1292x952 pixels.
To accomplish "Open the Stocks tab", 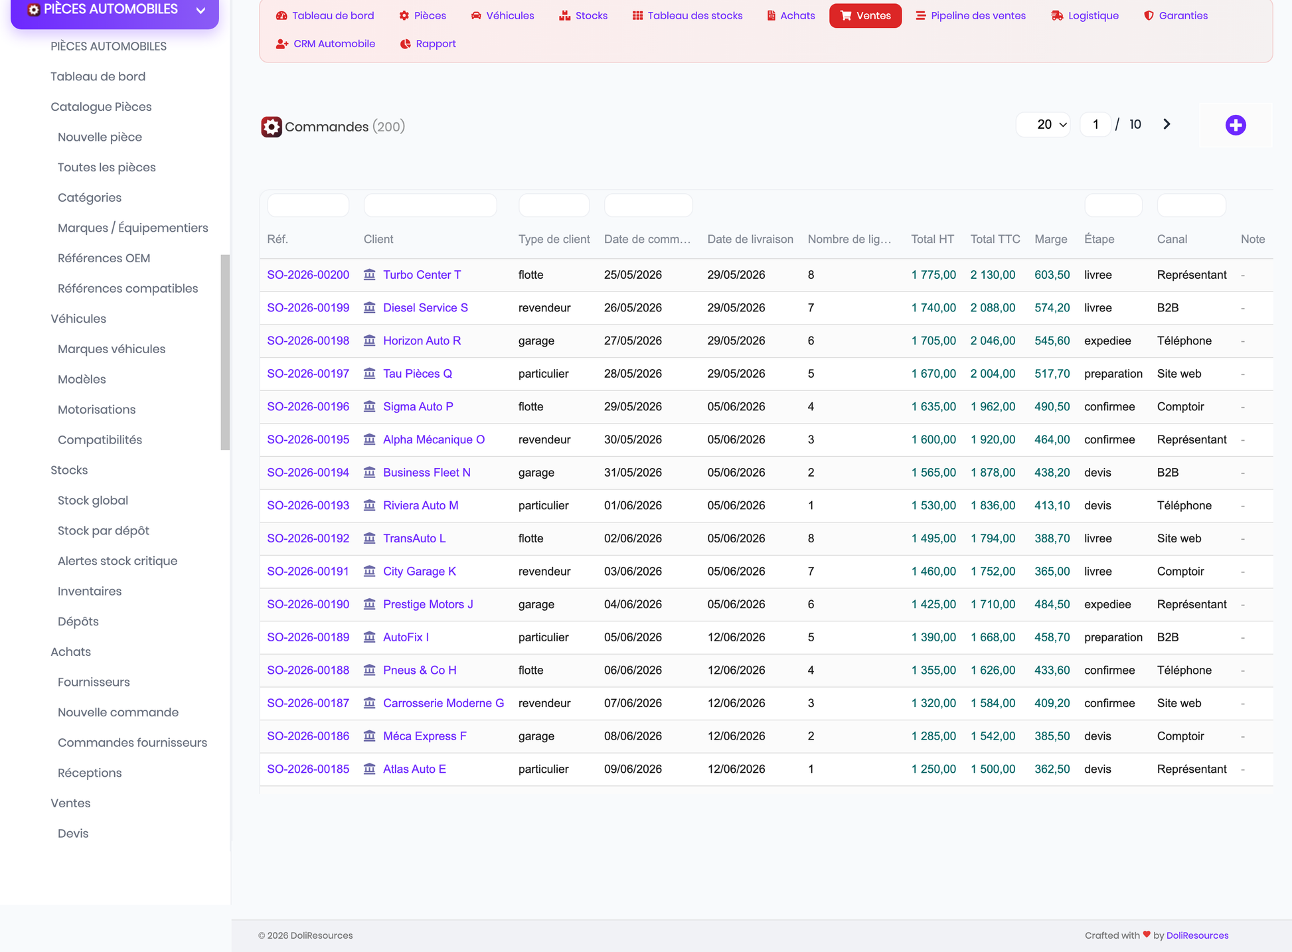I will tap(583, 15).
